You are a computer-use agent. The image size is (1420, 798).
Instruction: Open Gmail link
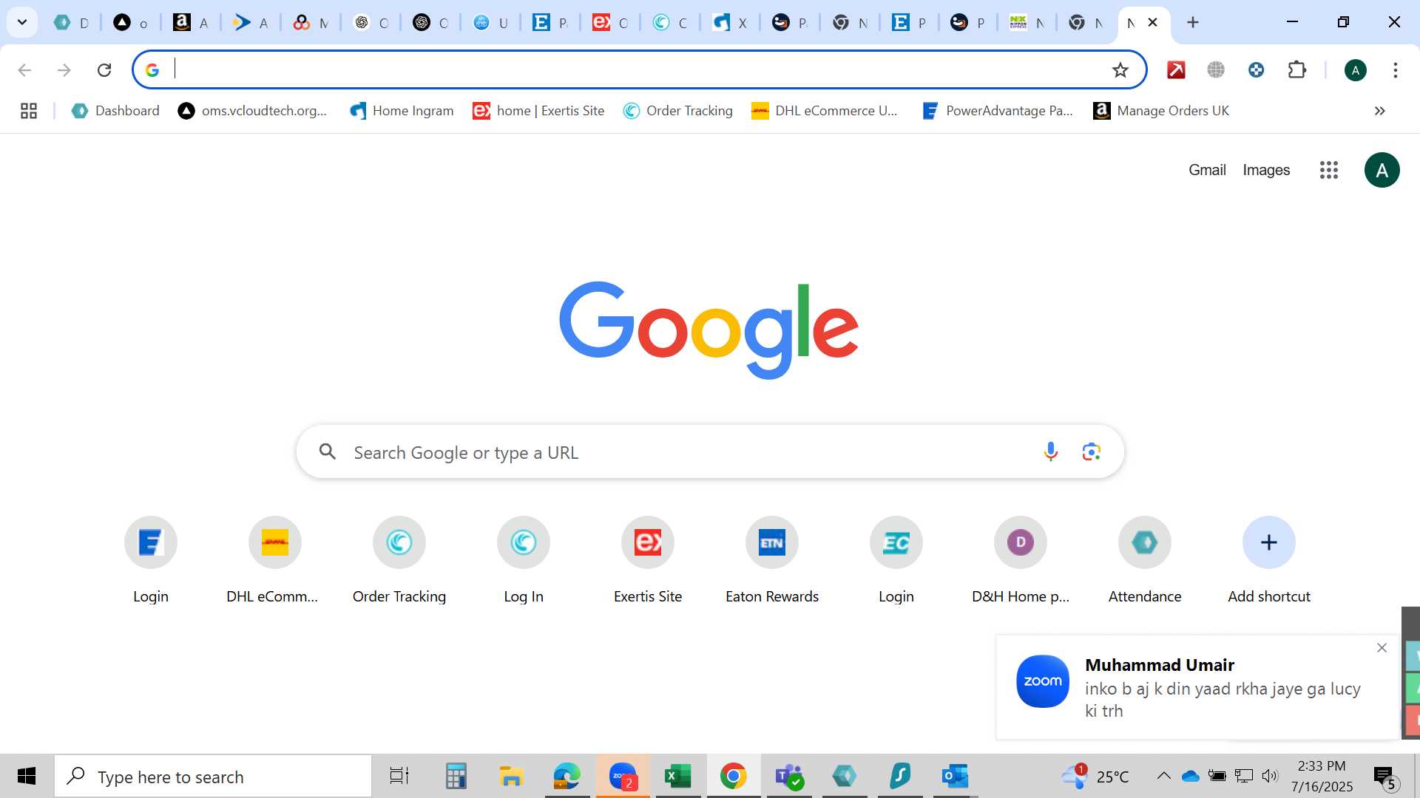1207,170
